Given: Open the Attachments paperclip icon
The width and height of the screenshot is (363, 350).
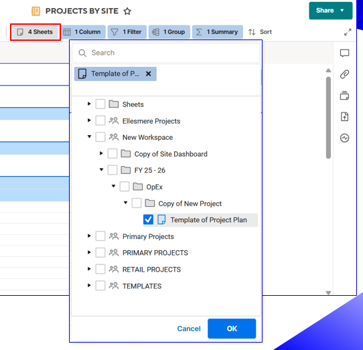Looking at the screenshot, I should point(344,74).
